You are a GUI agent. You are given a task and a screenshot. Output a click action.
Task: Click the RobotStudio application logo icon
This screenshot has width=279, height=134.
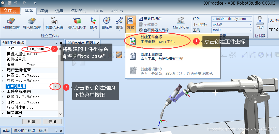pyautogui.click(x=3, y=3)
